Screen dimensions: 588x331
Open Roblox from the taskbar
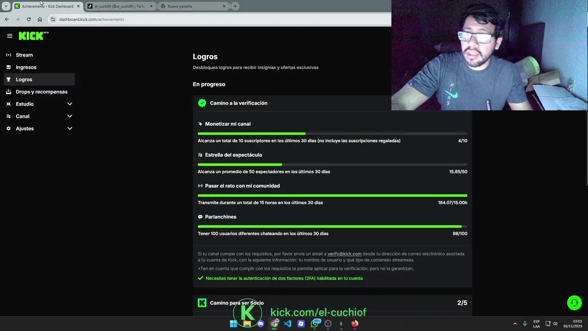tap(301, 324)
